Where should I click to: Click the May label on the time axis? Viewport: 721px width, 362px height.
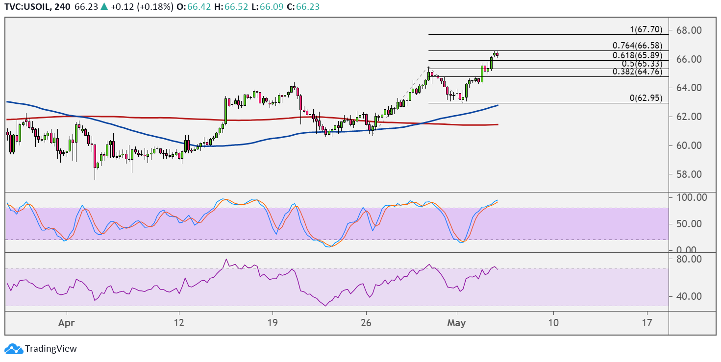(457, 322)
